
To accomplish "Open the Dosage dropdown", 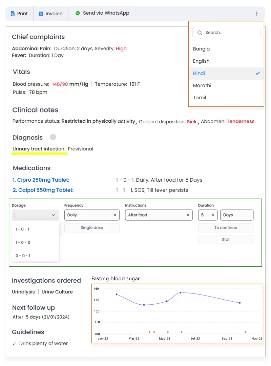I will tap(35, 215).
